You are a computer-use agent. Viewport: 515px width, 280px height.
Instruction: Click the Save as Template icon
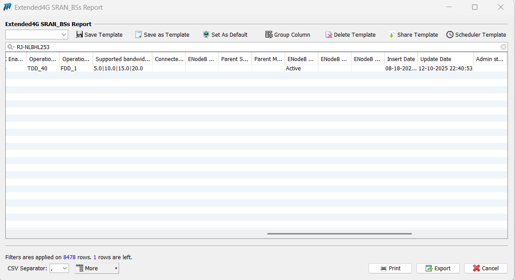(138, 35)
